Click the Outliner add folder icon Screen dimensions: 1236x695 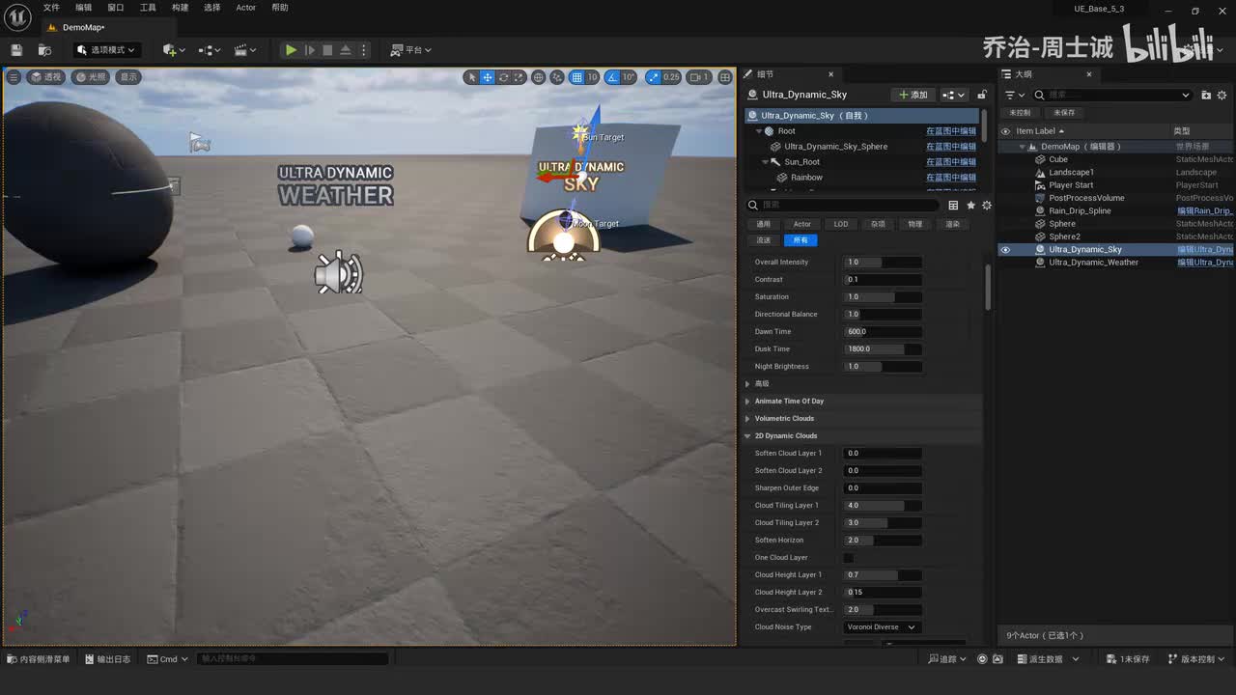tap(1206, 95)
